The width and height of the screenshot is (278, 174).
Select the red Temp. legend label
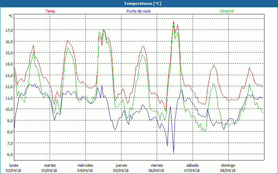51,11
